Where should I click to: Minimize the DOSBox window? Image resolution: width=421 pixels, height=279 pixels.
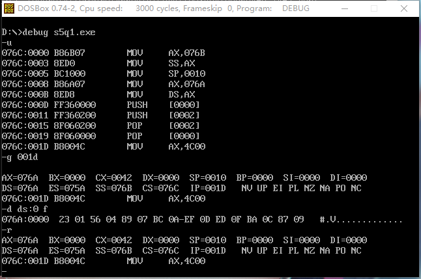tap(345, 8)
